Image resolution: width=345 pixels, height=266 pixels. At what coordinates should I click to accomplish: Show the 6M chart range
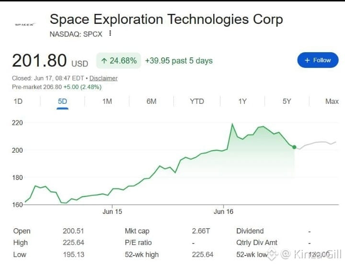pos(151,101)
